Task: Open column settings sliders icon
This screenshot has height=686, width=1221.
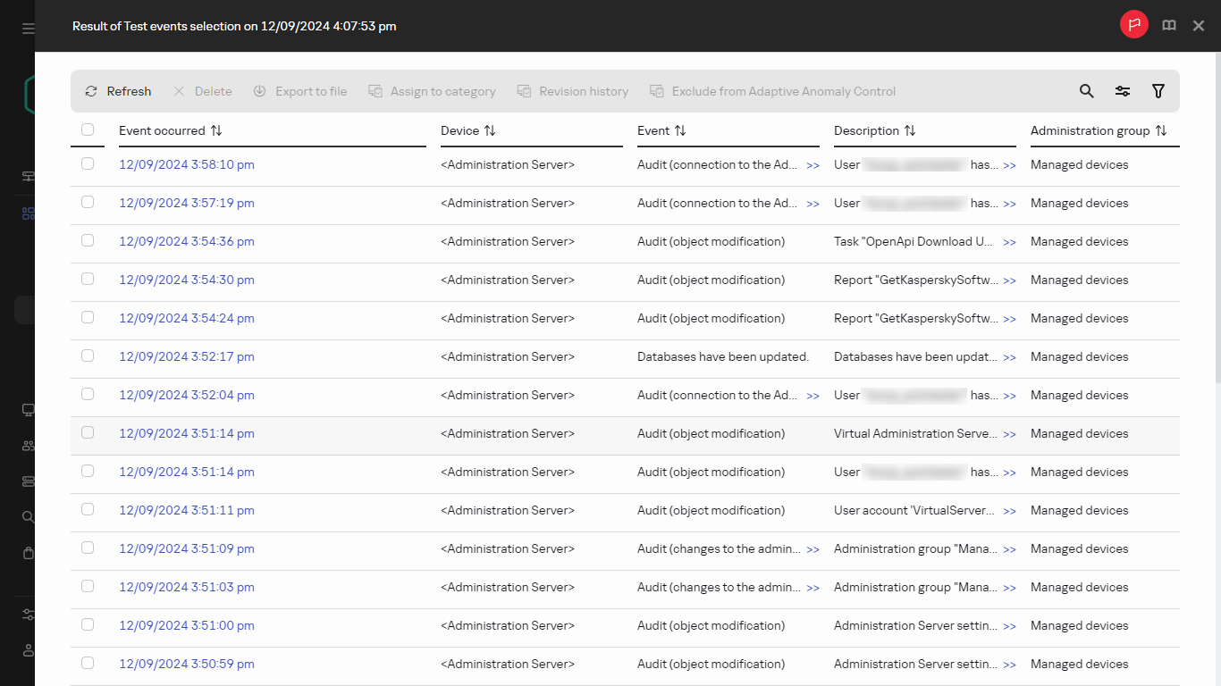Action: coord(1123,91)
